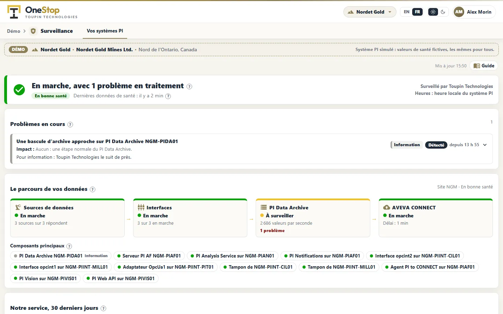Open the PI Data Archive NGM-PIDA01 component chip
The height and width of the screenshot is (314, 503).
coord(61,256)
